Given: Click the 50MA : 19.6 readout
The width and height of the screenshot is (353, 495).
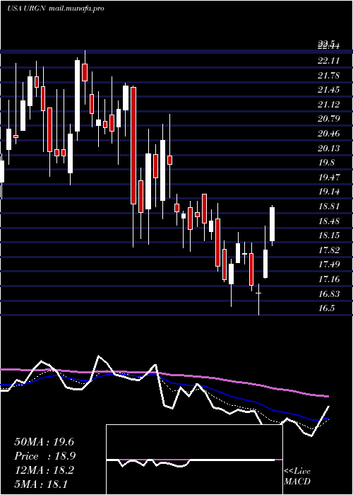Looking at the screenshot, I should tap(44, 442).
